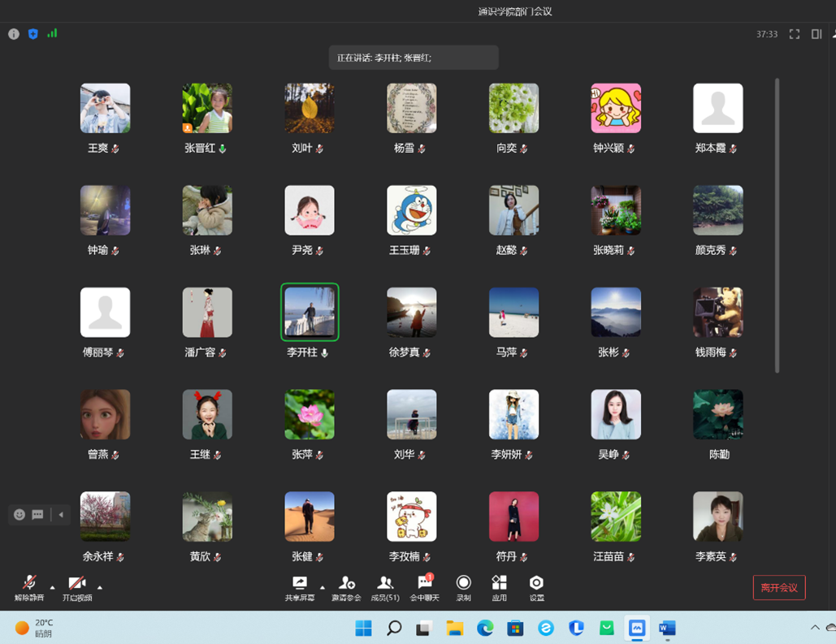Check network status via the green signal bars
This screenshot has width=836, height=644.
[x=52, y=34]
